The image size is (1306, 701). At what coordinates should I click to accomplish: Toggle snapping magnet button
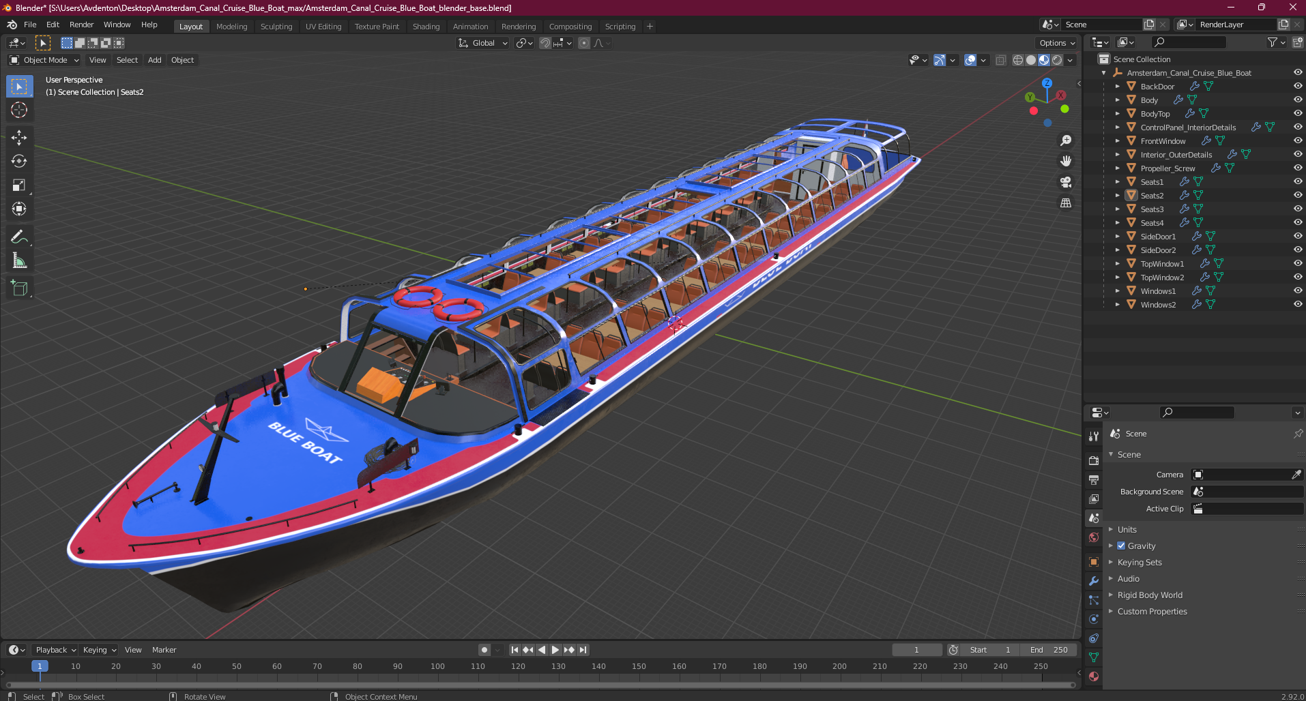point(545,43)
